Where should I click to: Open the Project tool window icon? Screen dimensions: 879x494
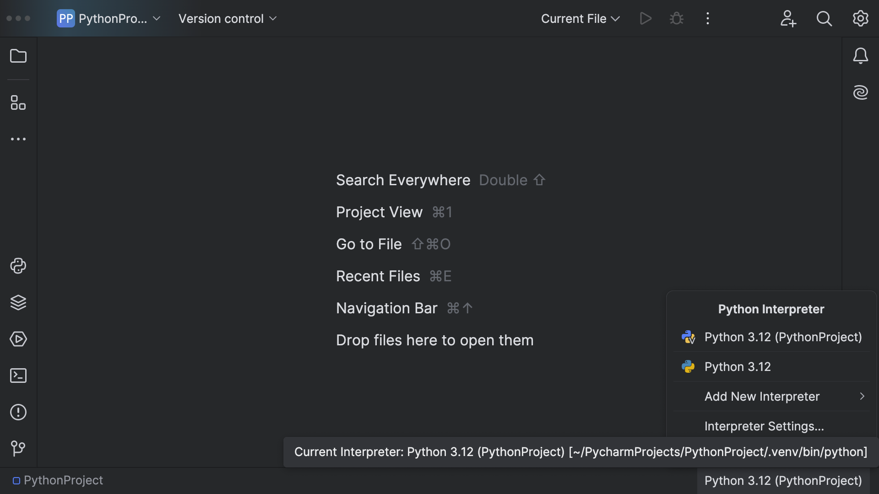coord(18,56)
